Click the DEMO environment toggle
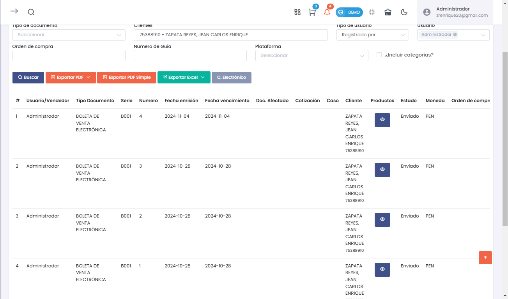This screenshot has width=508, height=299. (349, 12)
